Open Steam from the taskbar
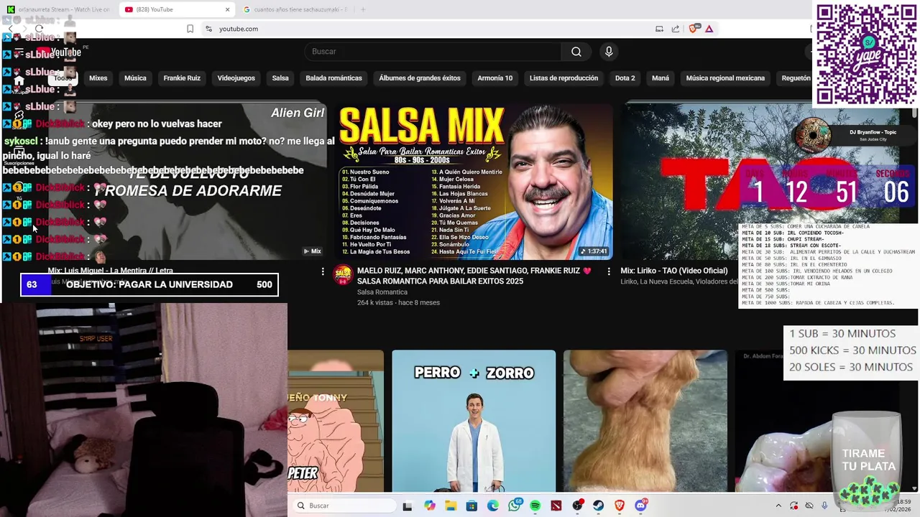 (x=598, y=506)
